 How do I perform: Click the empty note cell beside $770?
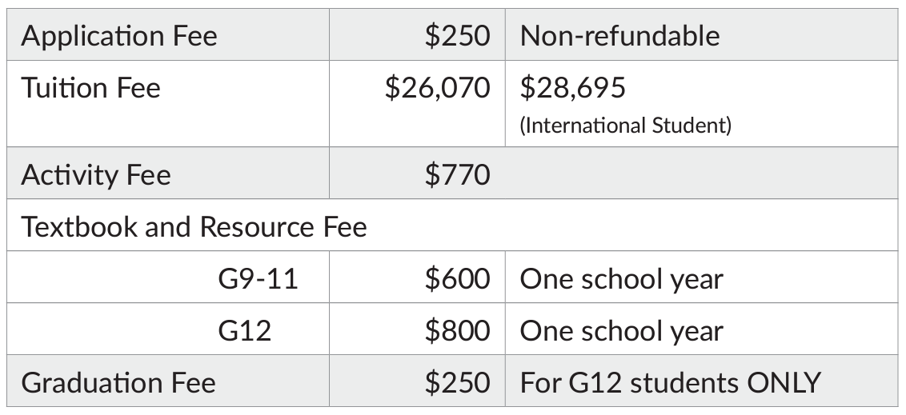(700, 175)
